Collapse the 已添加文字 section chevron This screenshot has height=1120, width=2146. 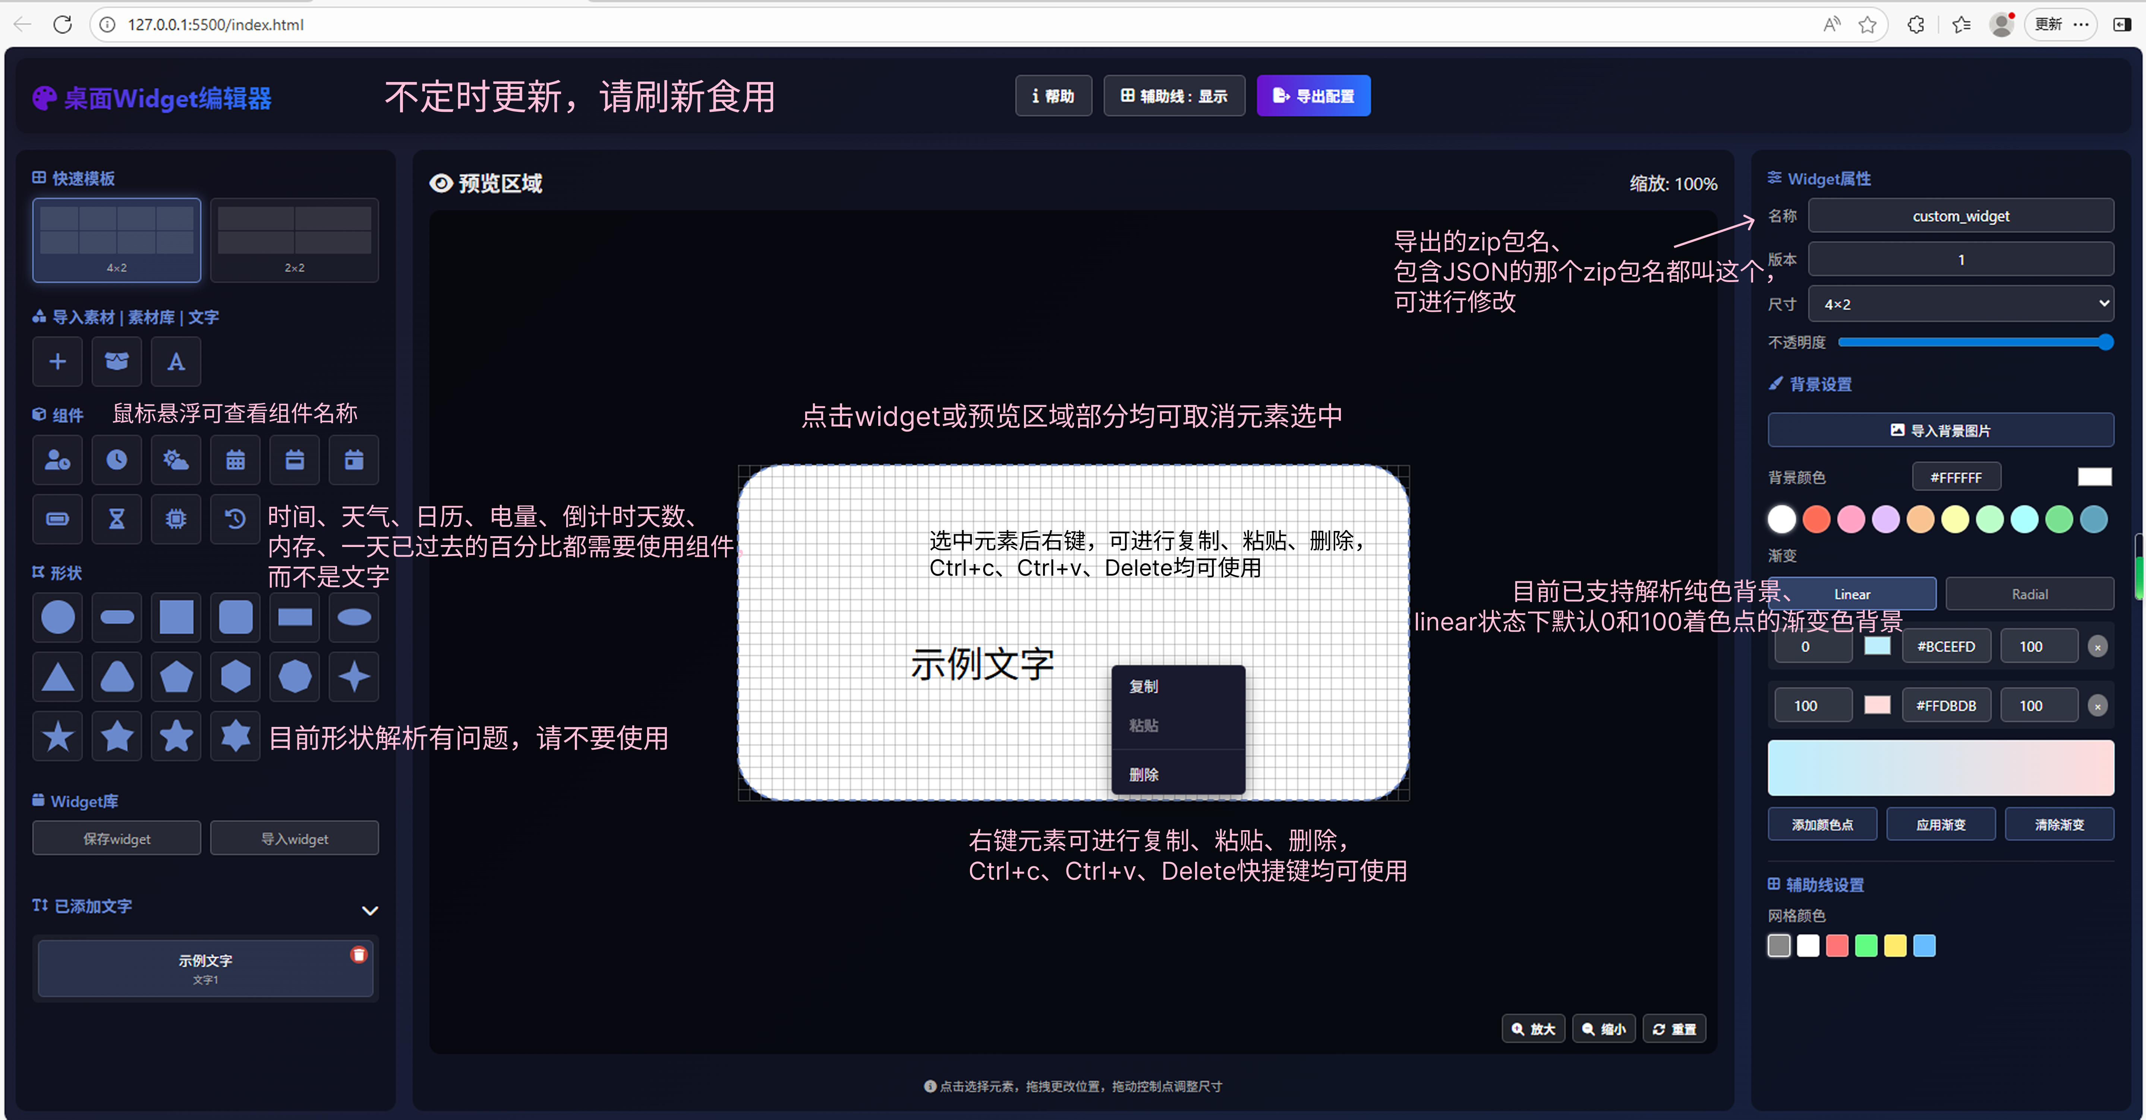tap(370, 910)
